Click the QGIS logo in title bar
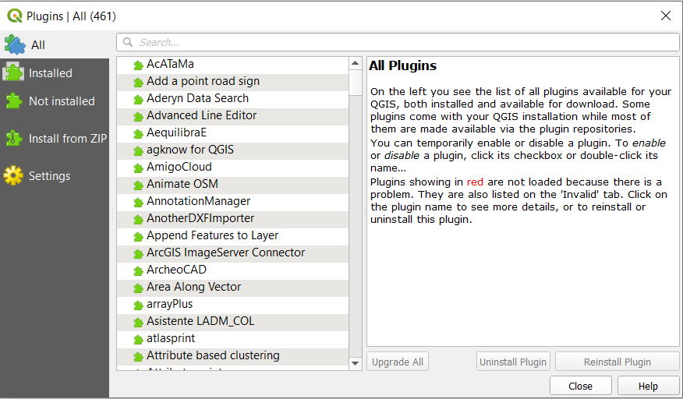The image size is (683, 399). point(15,15)
